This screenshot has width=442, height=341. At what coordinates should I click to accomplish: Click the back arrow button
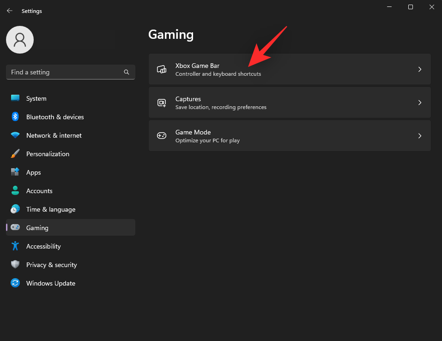click(9, 11)
